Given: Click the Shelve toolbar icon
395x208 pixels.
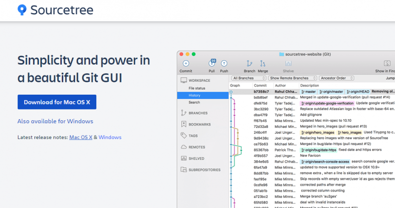Looking at the screenshot, I should tap(288, 63).
